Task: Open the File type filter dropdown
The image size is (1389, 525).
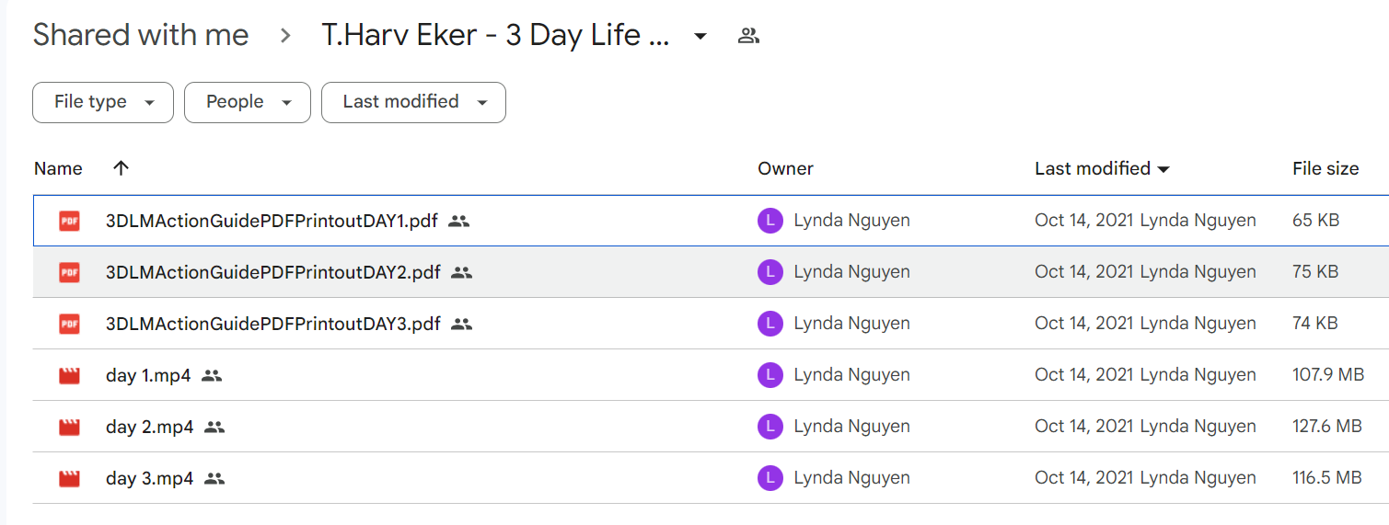Action: pyautogui.click(x=103, y=102)
